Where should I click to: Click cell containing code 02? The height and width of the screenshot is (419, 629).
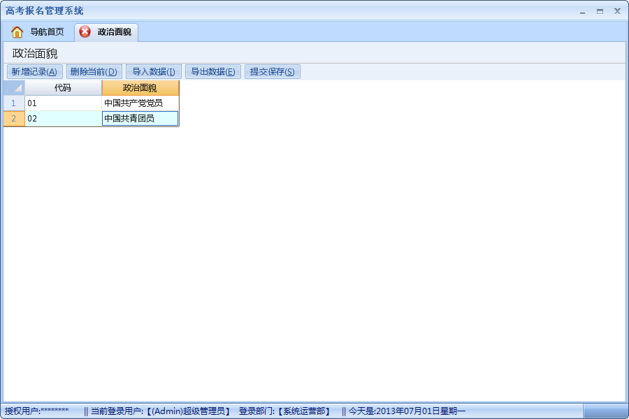coord(63,118)
